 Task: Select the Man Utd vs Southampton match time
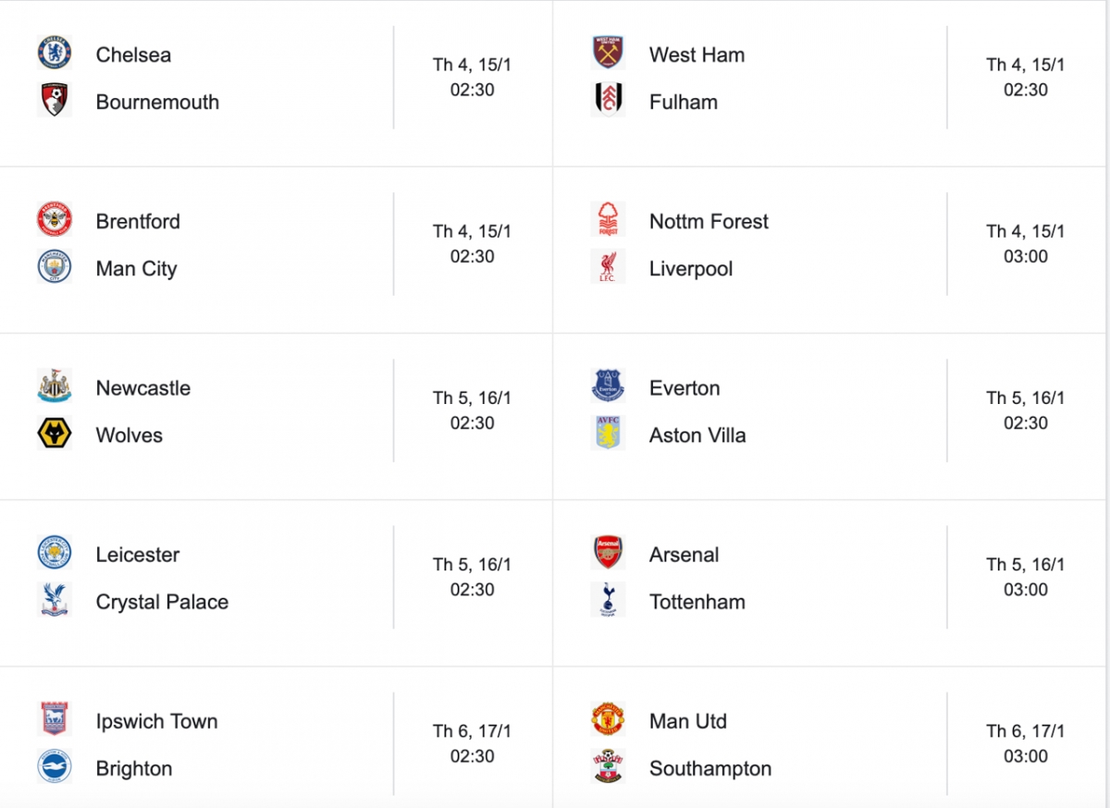coord(1026,743)
